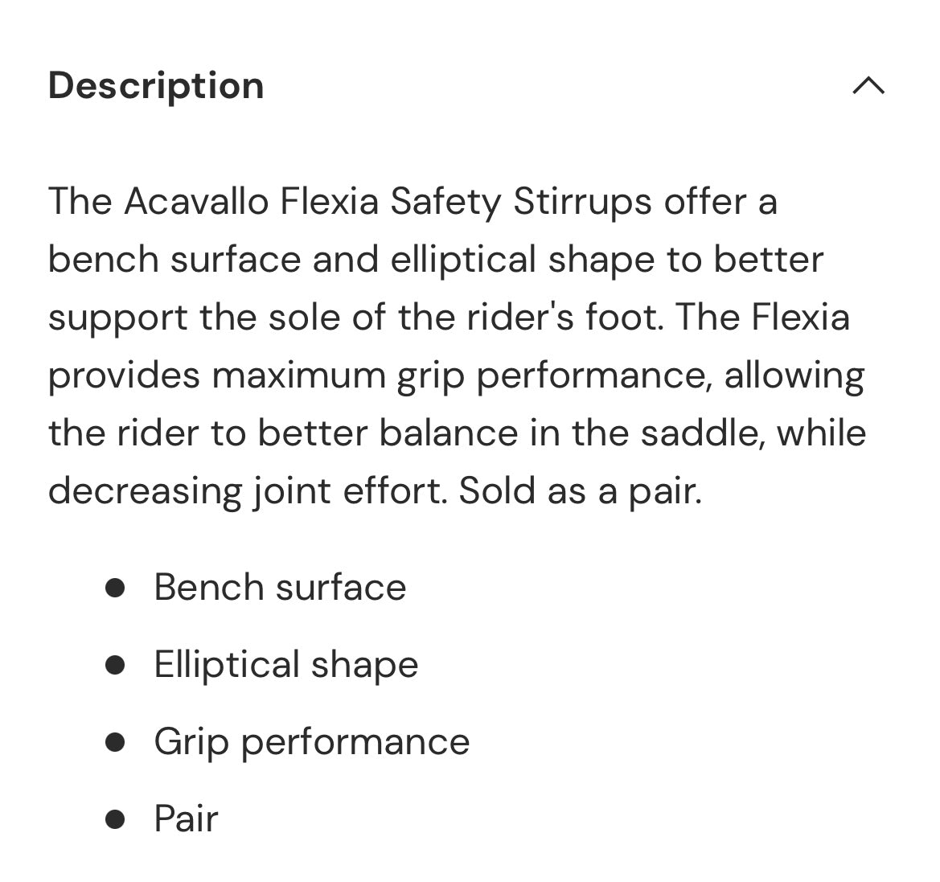Viewport: 940px width, 882px height.
Task: Select the Elliptical shape list item
Action: tap(286, 665)
